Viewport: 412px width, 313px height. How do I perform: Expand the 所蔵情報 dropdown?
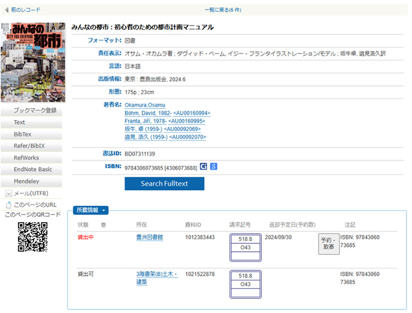[x=90, y=210]
